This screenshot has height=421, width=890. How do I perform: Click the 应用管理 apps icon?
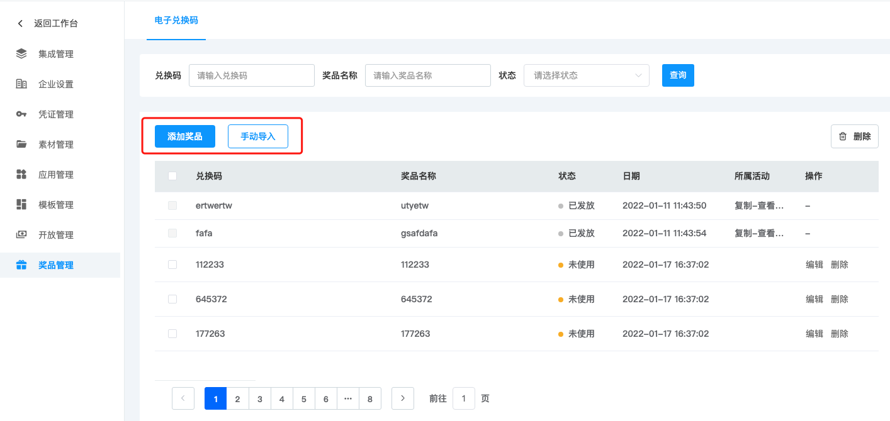click(x=21, y=175)
